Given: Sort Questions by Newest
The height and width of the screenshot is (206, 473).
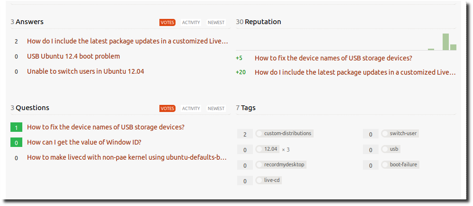Looking at the screenshot, I should pos(216,108).
